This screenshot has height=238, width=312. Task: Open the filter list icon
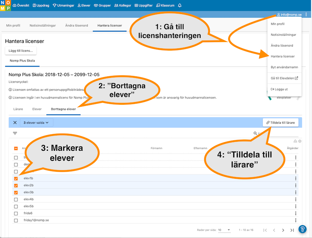[x=15, y=133]
